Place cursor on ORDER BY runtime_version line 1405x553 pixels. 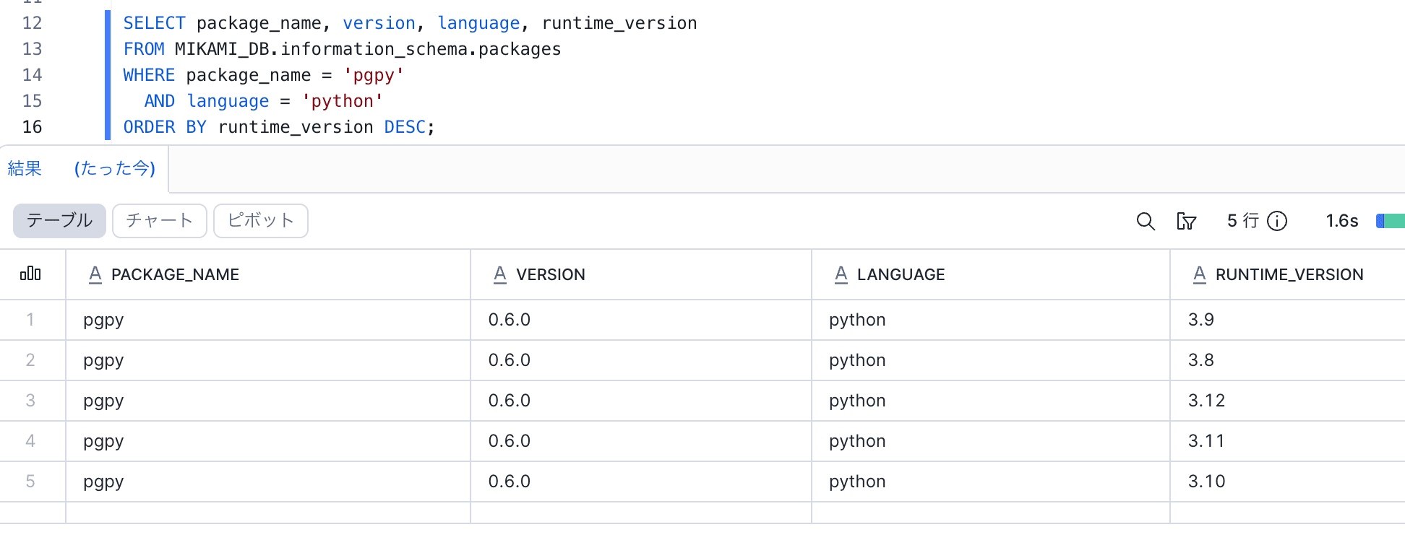pyautogui.click(x=279, y=127)
